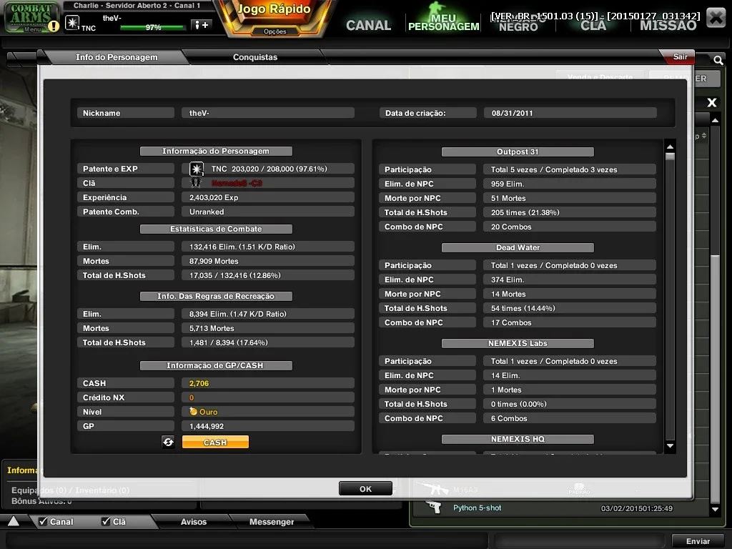
Task: Click the orange CASH button
Action: [x=215, y=442]
